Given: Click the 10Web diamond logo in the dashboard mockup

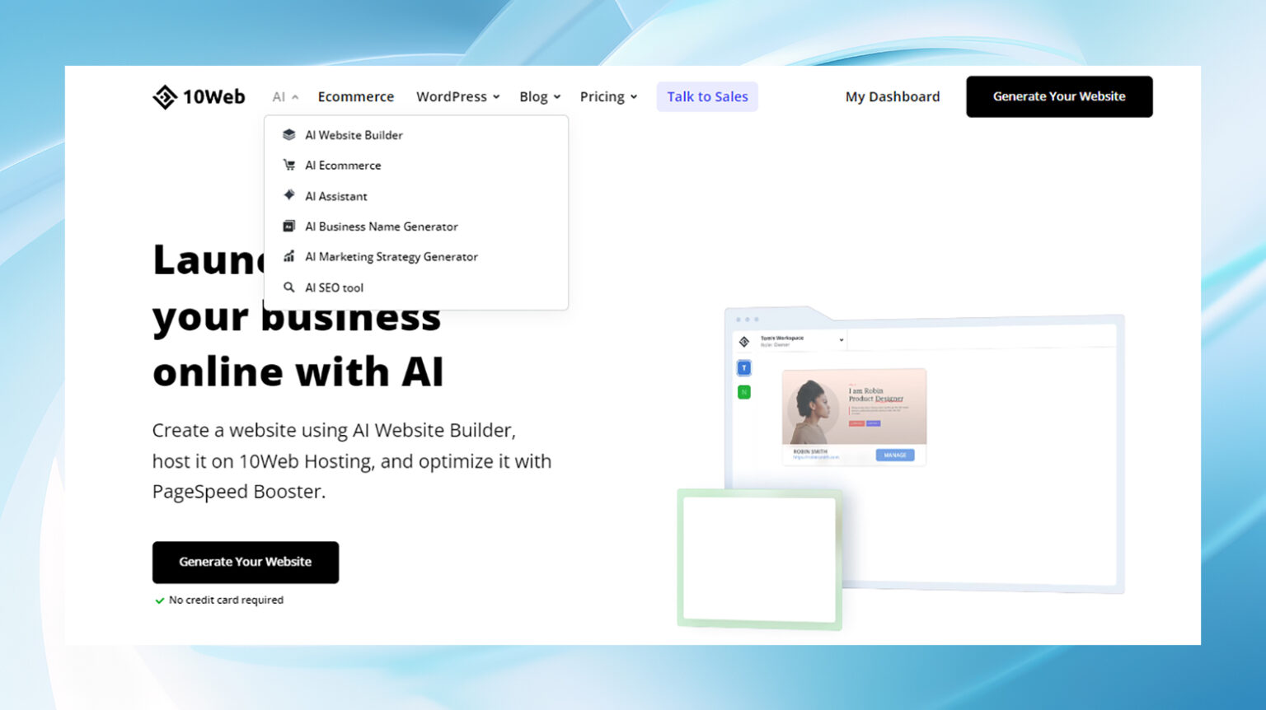Looking at the screenshot, I should tap(743, 341).
